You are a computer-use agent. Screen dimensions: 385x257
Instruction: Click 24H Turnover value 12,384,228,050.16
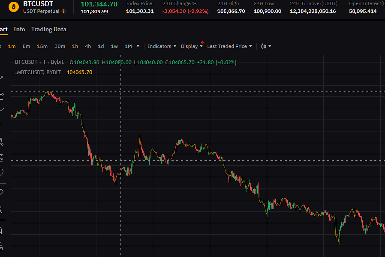click(313, 11)
